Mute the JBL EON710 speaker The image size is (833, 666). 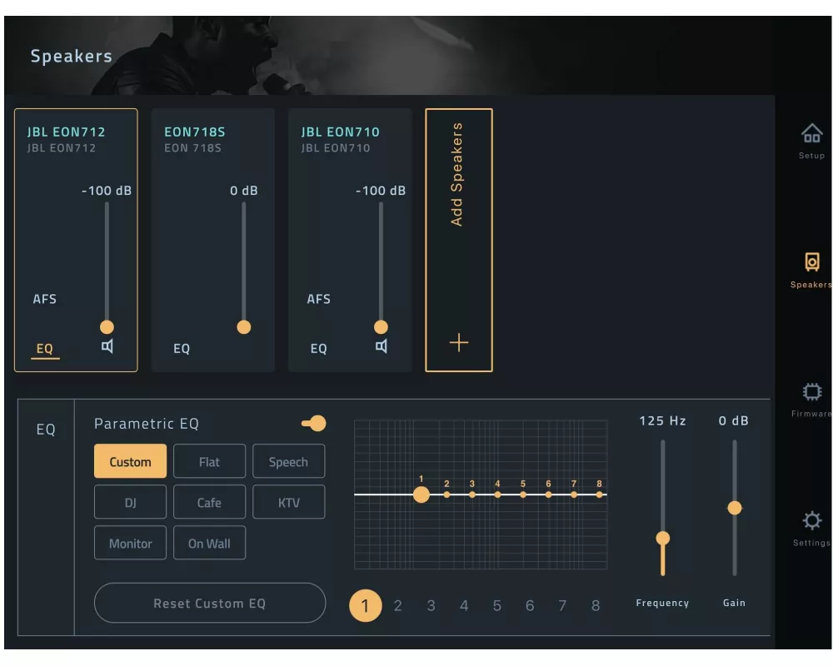[382, 346]
